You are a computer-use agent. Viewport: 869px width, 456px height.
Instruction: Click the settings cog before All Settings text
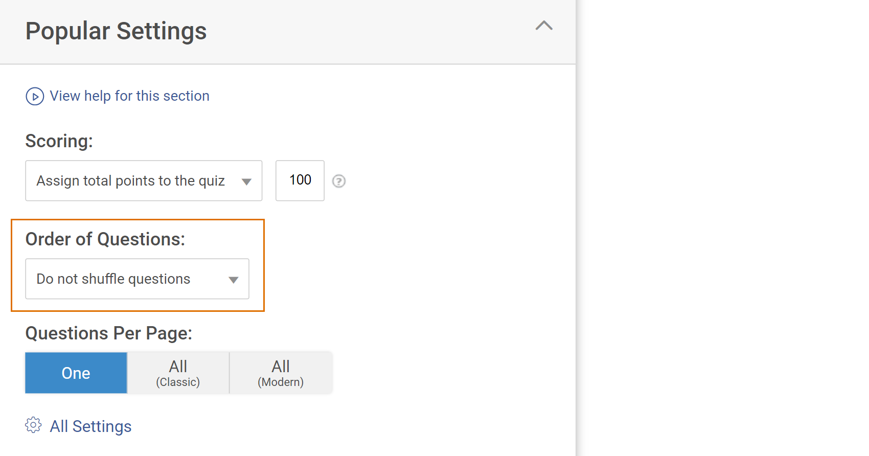[x=33, y=425]
